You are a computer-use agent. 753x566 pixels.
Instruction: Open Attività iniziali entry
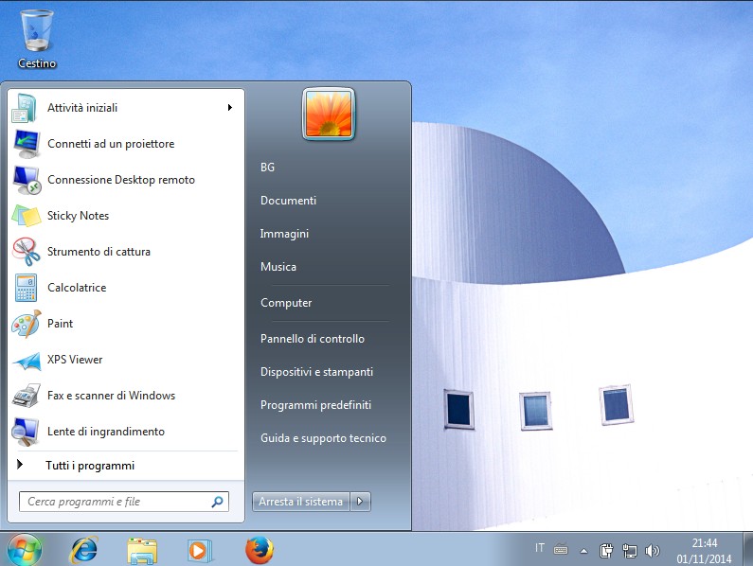pos(126,108)
